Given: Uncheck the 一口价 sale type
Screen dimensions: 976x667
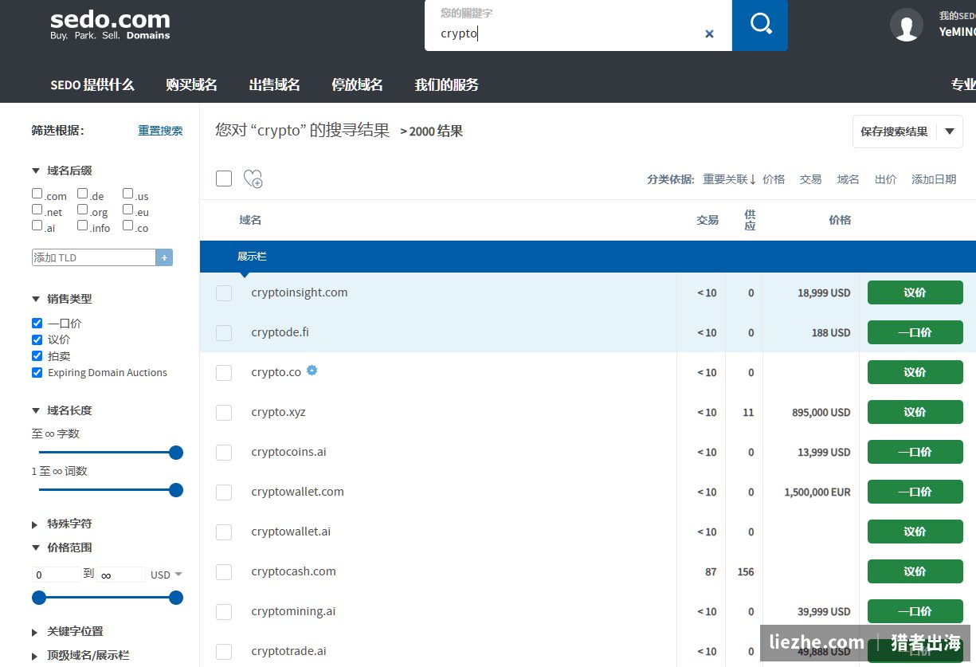Looking at the screenshot, I should tap(37, 324).
